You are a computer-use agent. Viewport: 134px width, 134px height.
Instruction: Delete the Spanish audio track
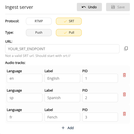point(124,94)
